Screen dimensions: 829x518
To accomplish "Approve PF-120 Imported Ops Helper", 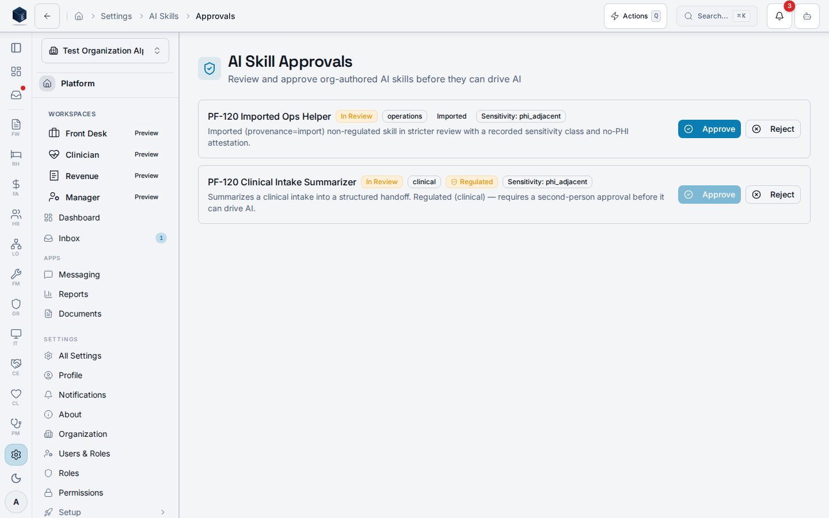I will pos(709,129).
